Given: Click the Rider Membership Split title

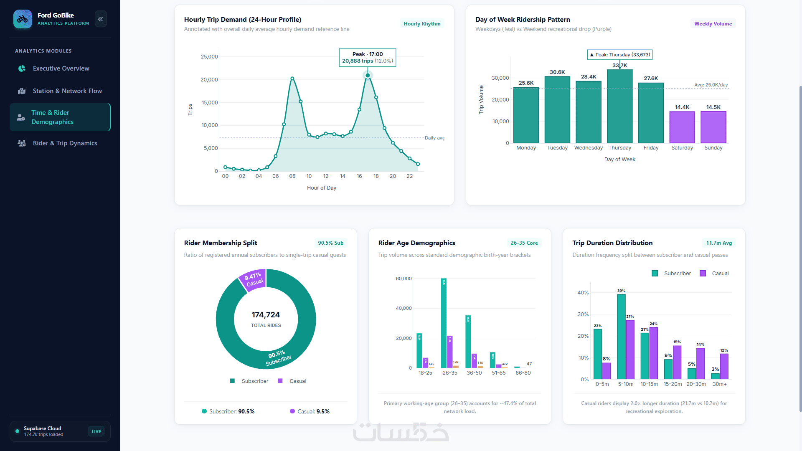Looking at the screenshot, I should [221, 243].
